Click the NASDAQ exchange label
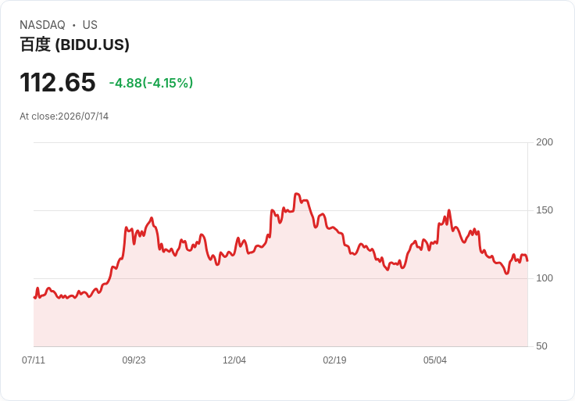This screenshot has width=575, height=401. coord(42,25)
